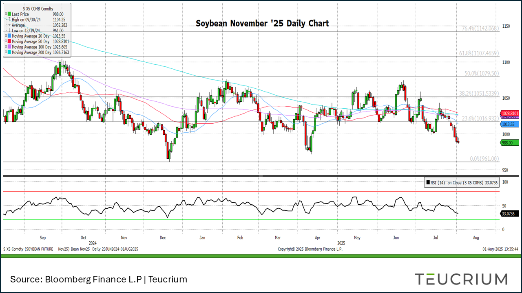Click the Nov month axis label
522x293 pixels.
(x=124, y=237)
